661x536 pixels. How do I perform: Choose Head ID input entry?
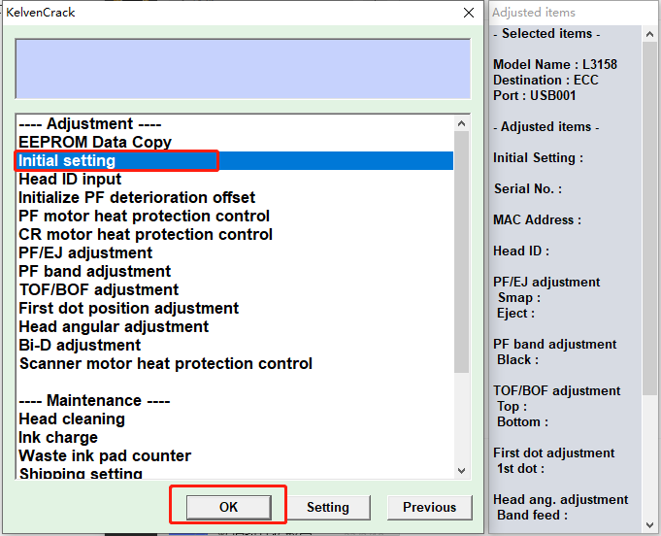point(70,180)
